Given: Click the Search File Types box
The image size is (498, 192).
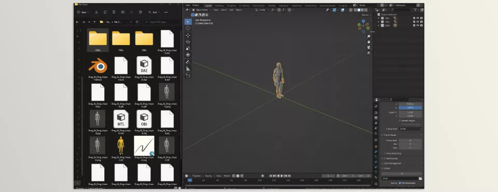Looking at the screenshot, I should [x=161, y=22].
